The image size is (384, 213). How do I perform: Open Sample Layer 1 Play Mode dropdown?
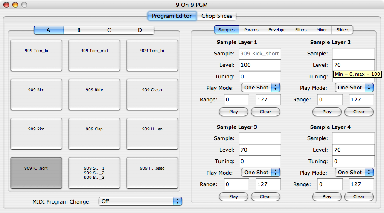point(261,88)
